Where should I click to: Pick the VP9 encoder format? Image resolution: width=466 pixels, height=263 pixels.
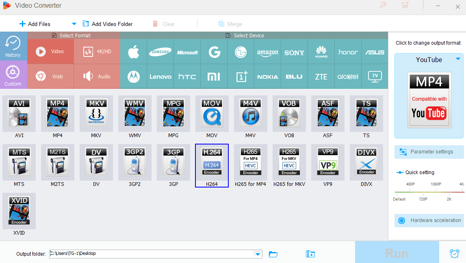point(328,162)
